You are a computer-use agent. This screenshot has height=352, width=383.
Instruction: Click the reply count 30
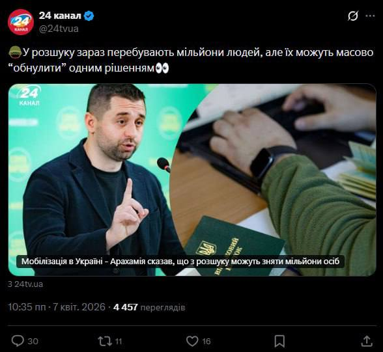point(33,342)
